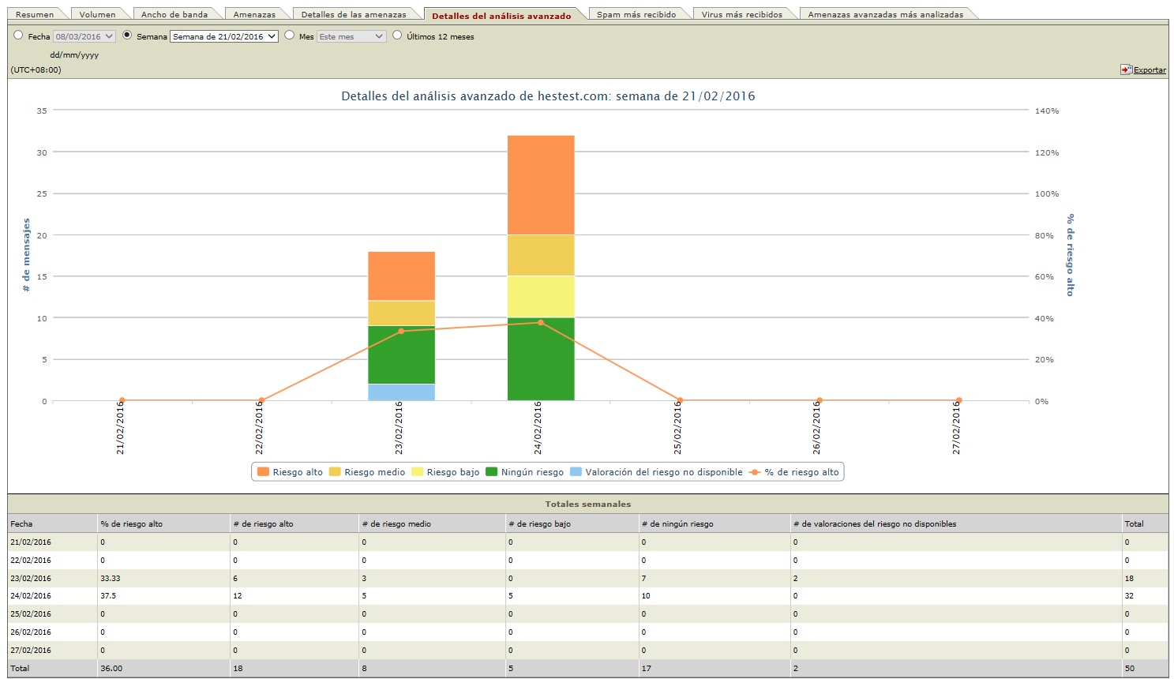Click the Exportar icon
This screenshot has width=1174, height=679.
point(1126,69)
